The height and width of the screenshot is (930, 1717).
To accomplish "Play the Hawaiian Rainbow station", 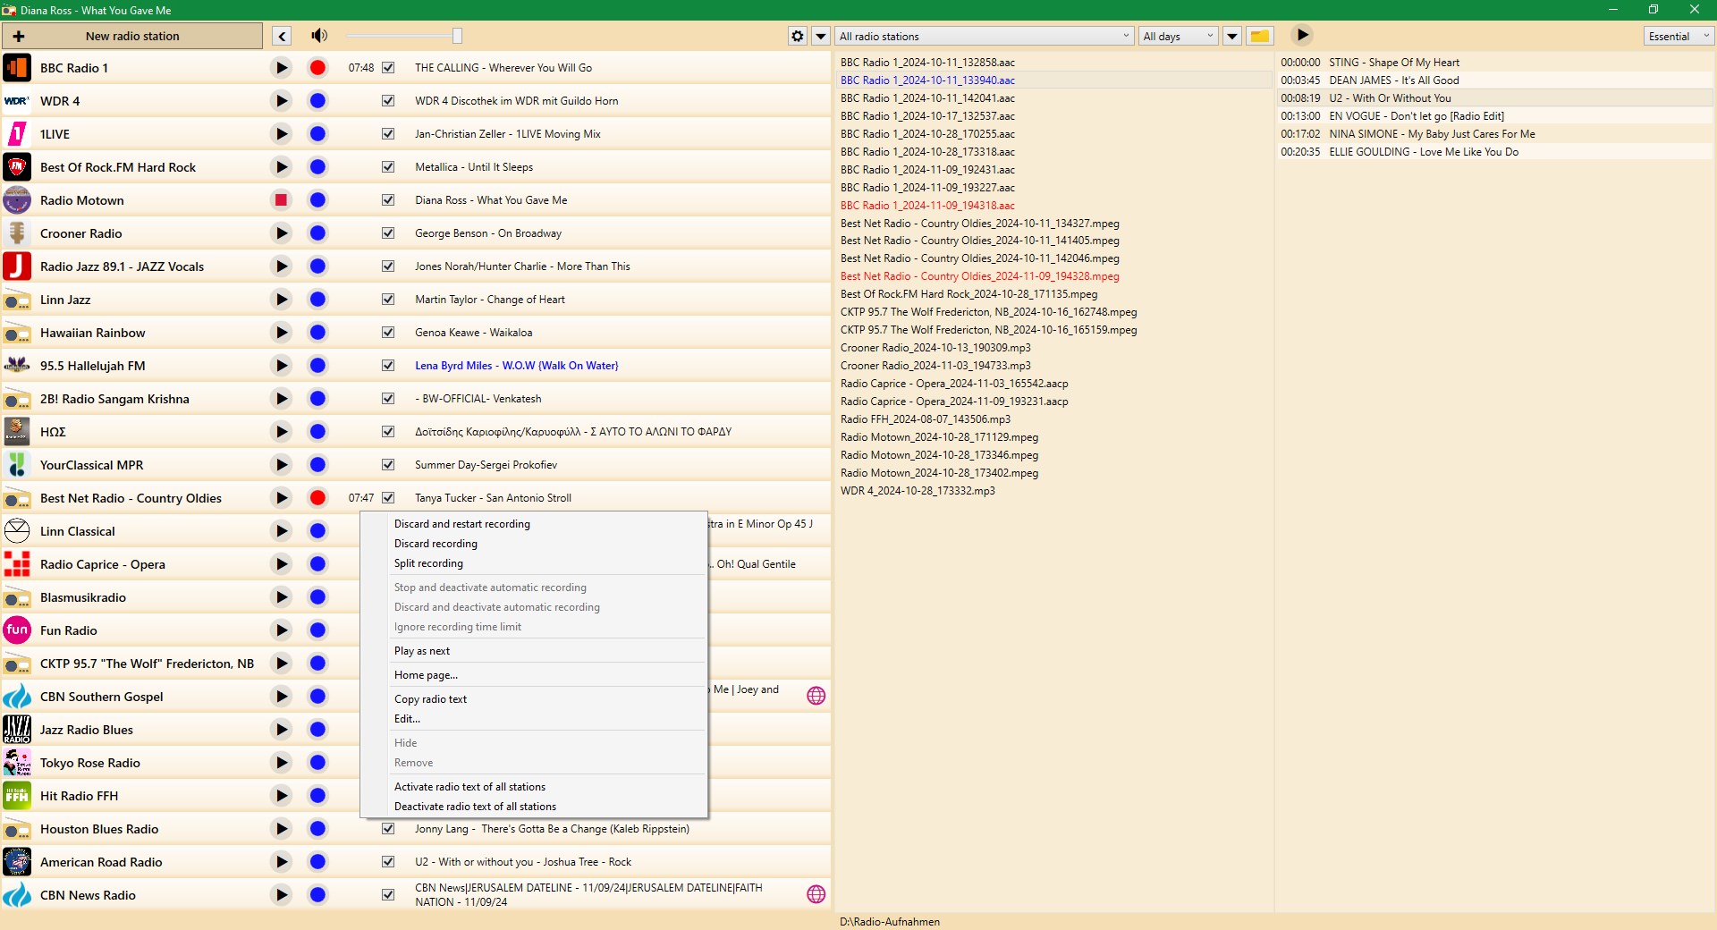I will (x=281, y=333).
